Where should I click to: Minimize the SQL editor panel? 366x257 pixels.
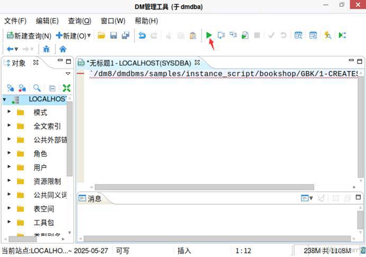351,60
